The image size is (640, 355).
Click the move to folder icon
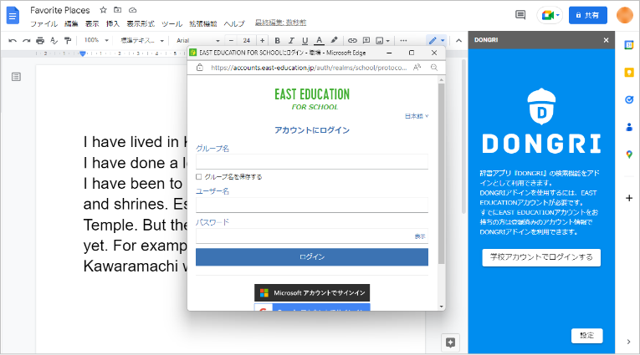(118, 10)
